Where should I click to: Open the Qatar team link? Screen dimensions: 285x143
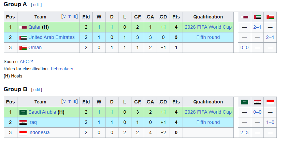[x=34, y=27]
